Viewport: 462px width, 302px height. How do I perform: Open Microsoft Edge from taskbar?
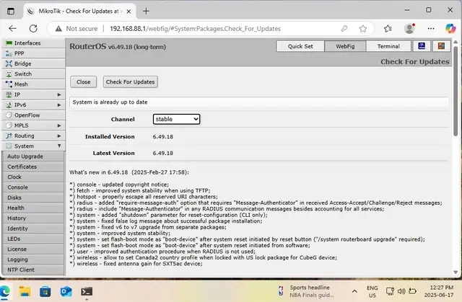click(x=5, y=291)
